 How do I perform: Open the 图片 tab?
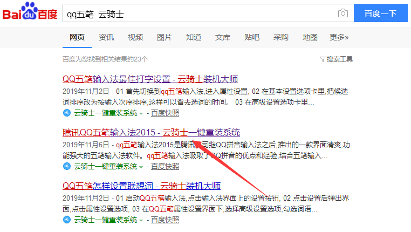pos(165,37)
